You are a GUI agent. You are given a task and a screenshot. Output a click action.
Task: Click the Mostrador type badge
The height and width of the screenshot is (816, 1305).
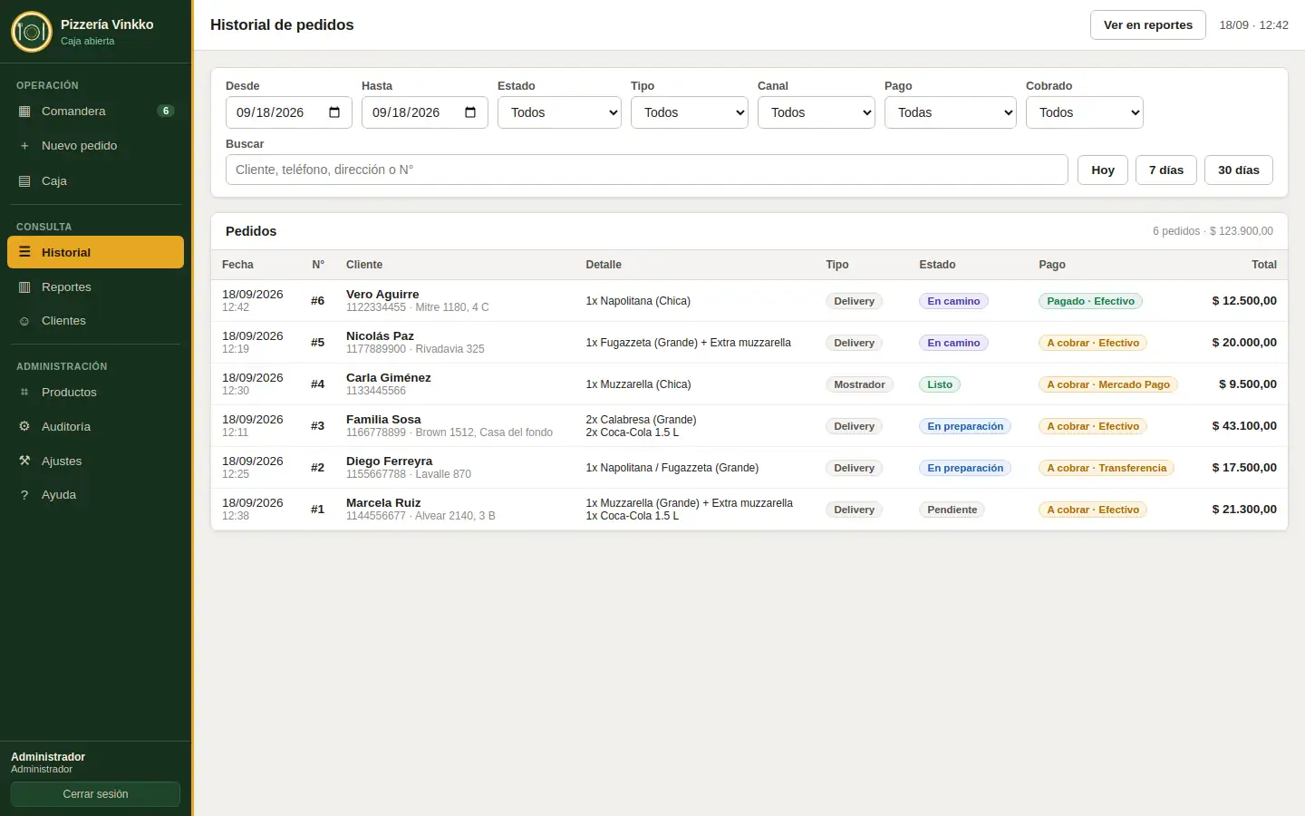859,384
